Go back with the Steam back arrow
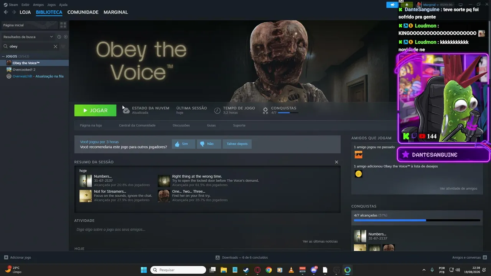This screenshot has height=276, width=491. coord(6,12)
